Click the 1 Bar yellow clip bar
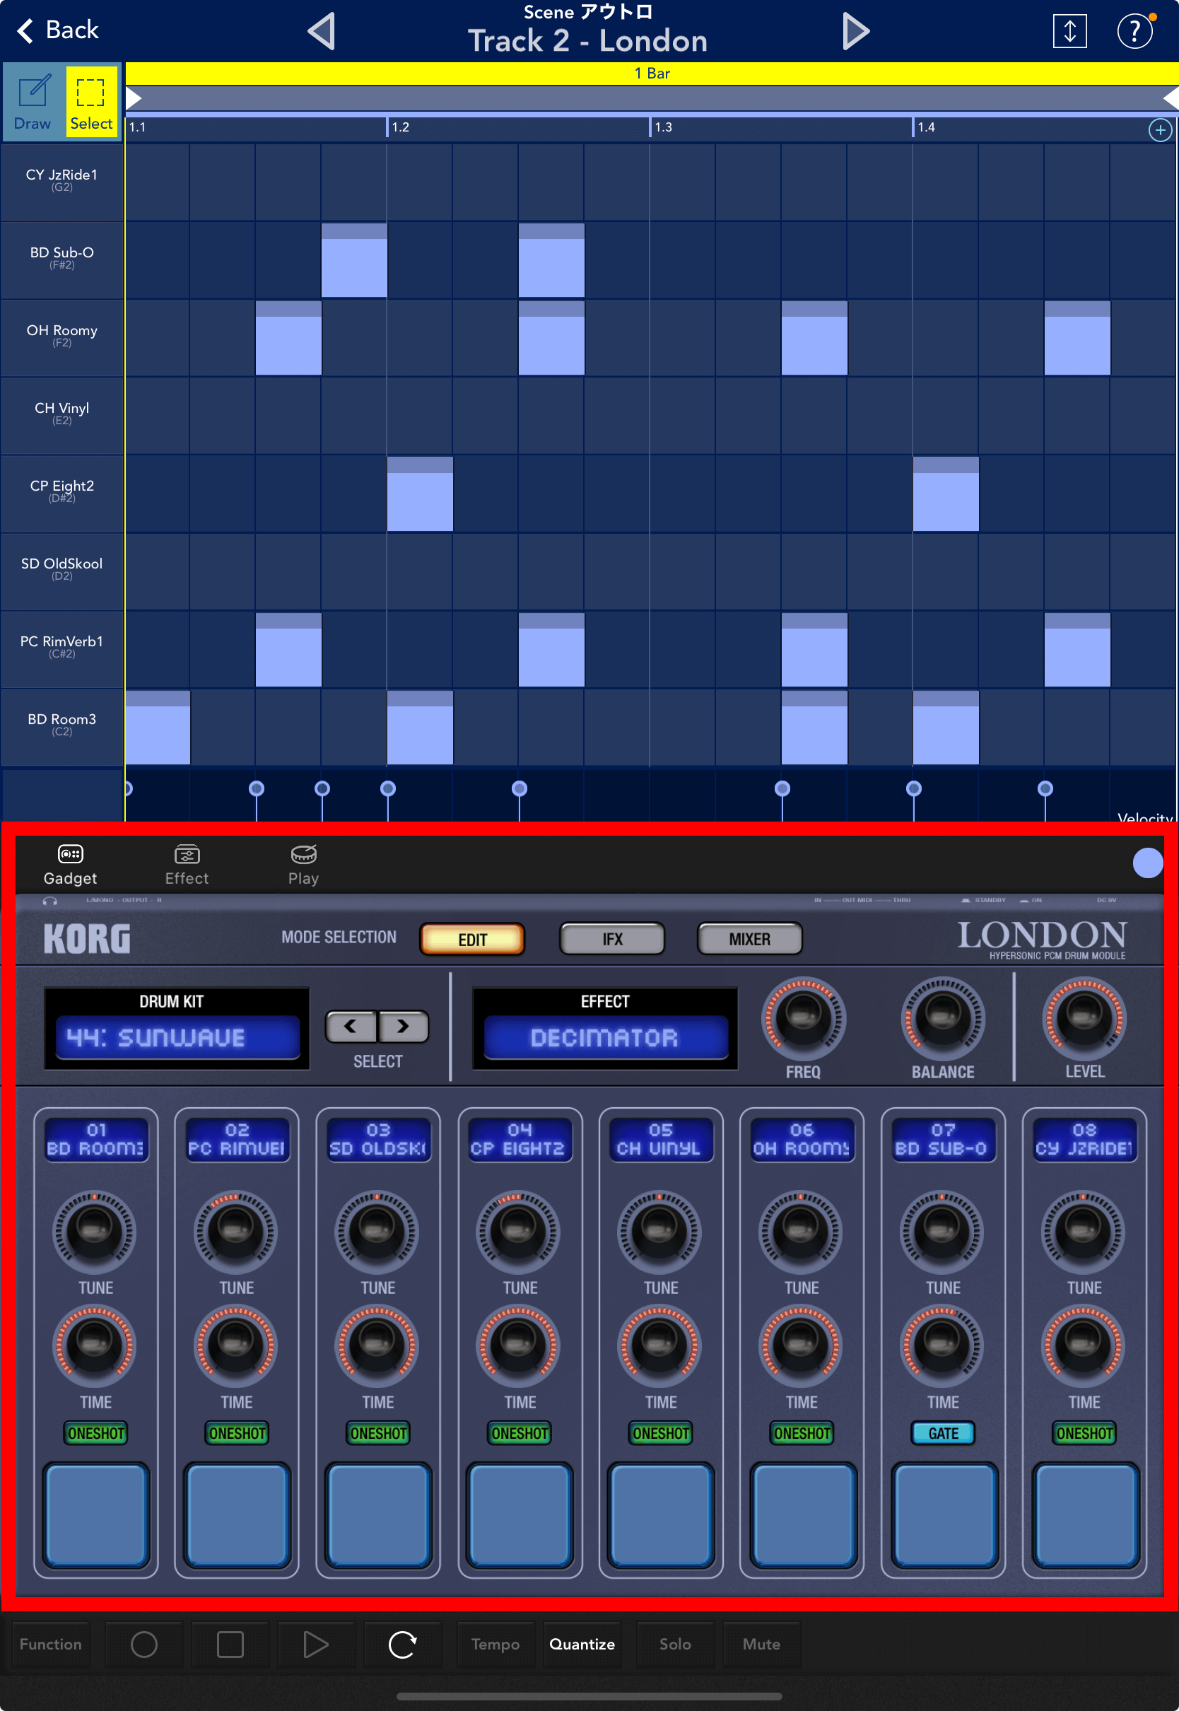This screenshot has width=1179, height=1711. [x=652, y=73]
